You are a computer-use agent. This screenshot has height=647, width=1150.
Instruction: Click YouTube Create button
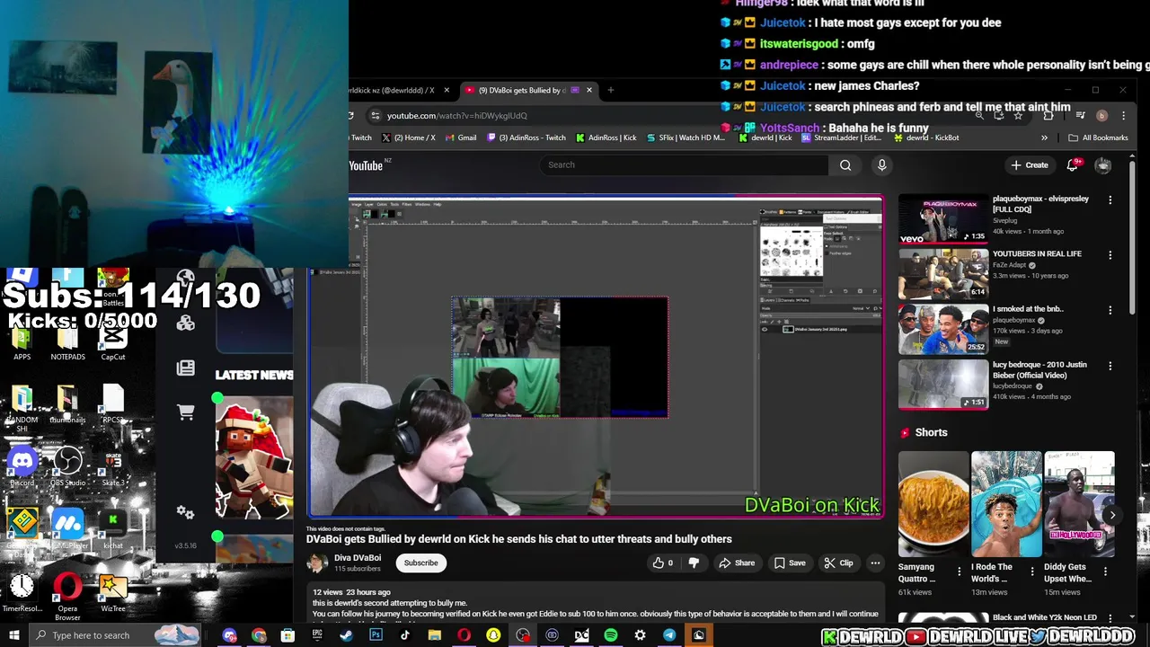[x=1029, y=164]
